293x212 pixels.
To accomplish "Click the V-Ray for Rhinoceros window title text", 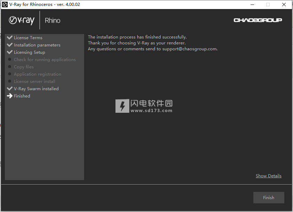I will [x=44, y=5].
